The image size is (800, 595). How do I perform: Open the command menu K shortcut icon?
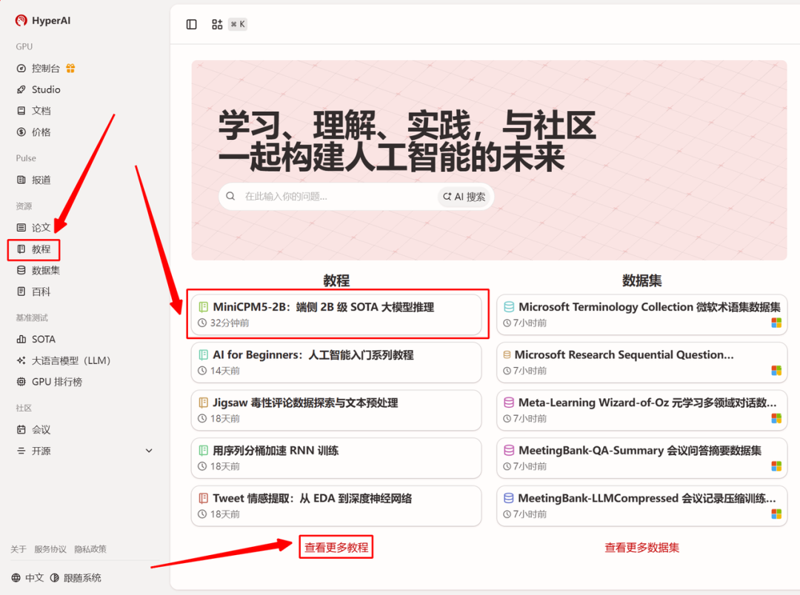[238, 24]
